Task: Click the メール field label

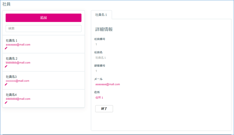Action: click(98, 79)
